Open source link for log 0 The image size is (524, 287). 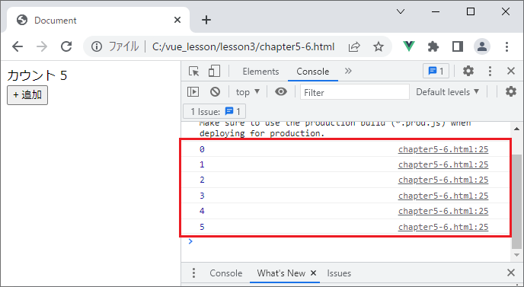pos(443,149)
